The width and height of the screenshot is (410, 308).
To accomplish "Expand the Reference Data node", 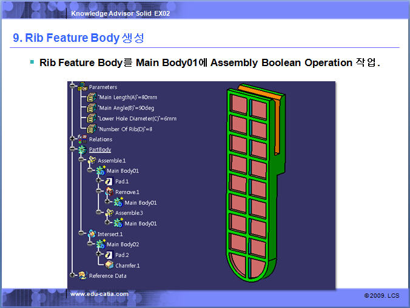I will 73,276.
